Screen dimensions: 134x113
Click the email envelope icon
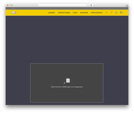121,13
